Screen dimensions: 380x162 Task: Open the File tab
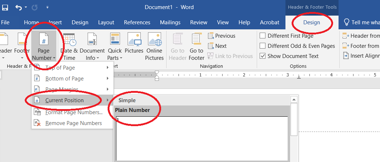point(5,22)
